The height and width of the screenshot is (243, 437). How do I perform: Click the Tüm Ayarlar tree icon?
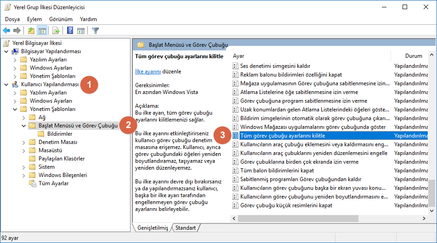point(33,183)
